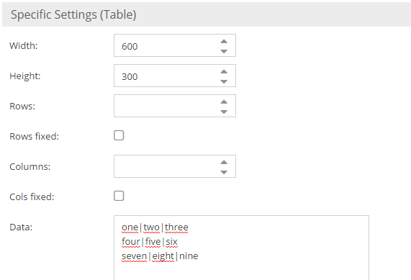This screenshot has height=280, width=411.
Task: Place cursor on the word nine
Action: pyautogui.click(x=189, y=256)
